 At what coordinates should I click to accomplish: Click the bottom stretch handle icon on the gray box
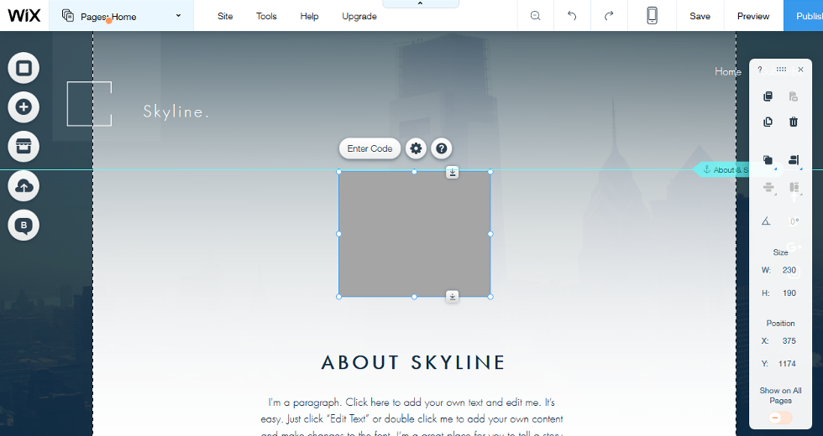point(453,297)
